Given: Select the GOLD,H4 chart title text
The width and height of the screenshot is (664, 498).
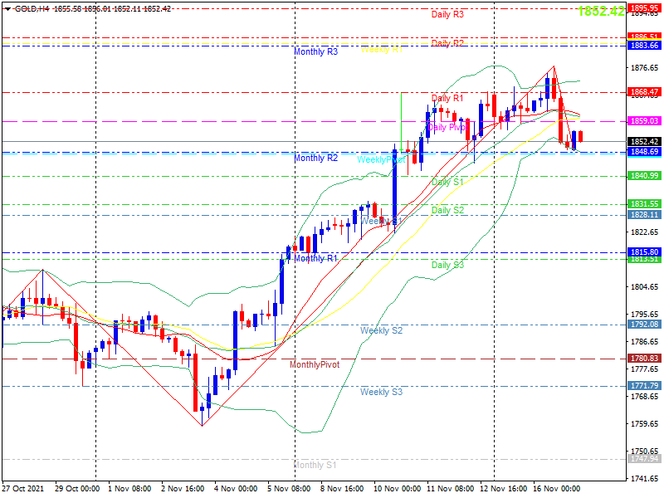Looking at the screenshot, I should point(32,9).
